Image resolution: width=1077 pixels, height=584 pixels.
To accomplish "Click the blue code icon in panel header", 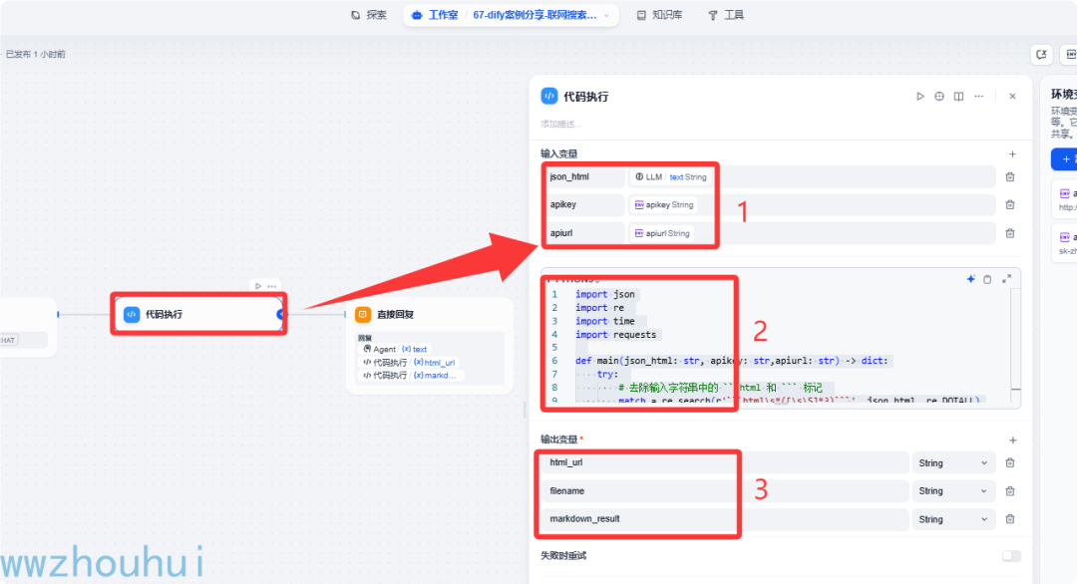I will [x=548, y=96].
